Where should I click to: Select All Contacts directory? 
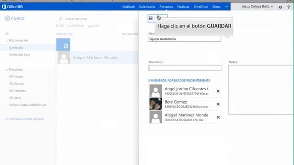[17, 91]
